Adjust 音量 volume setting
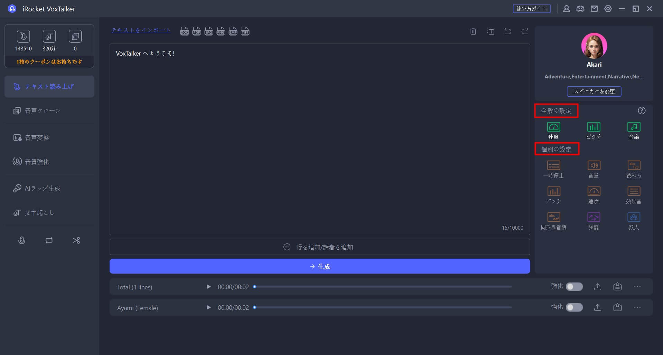Viewport: 663px width, 355px height. pos(594,169)
